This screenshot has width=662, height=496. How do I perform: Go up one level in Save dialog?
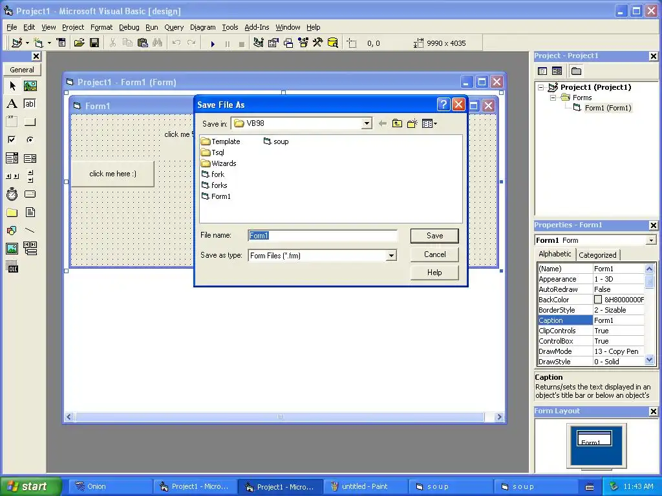(x=397, y=123)
